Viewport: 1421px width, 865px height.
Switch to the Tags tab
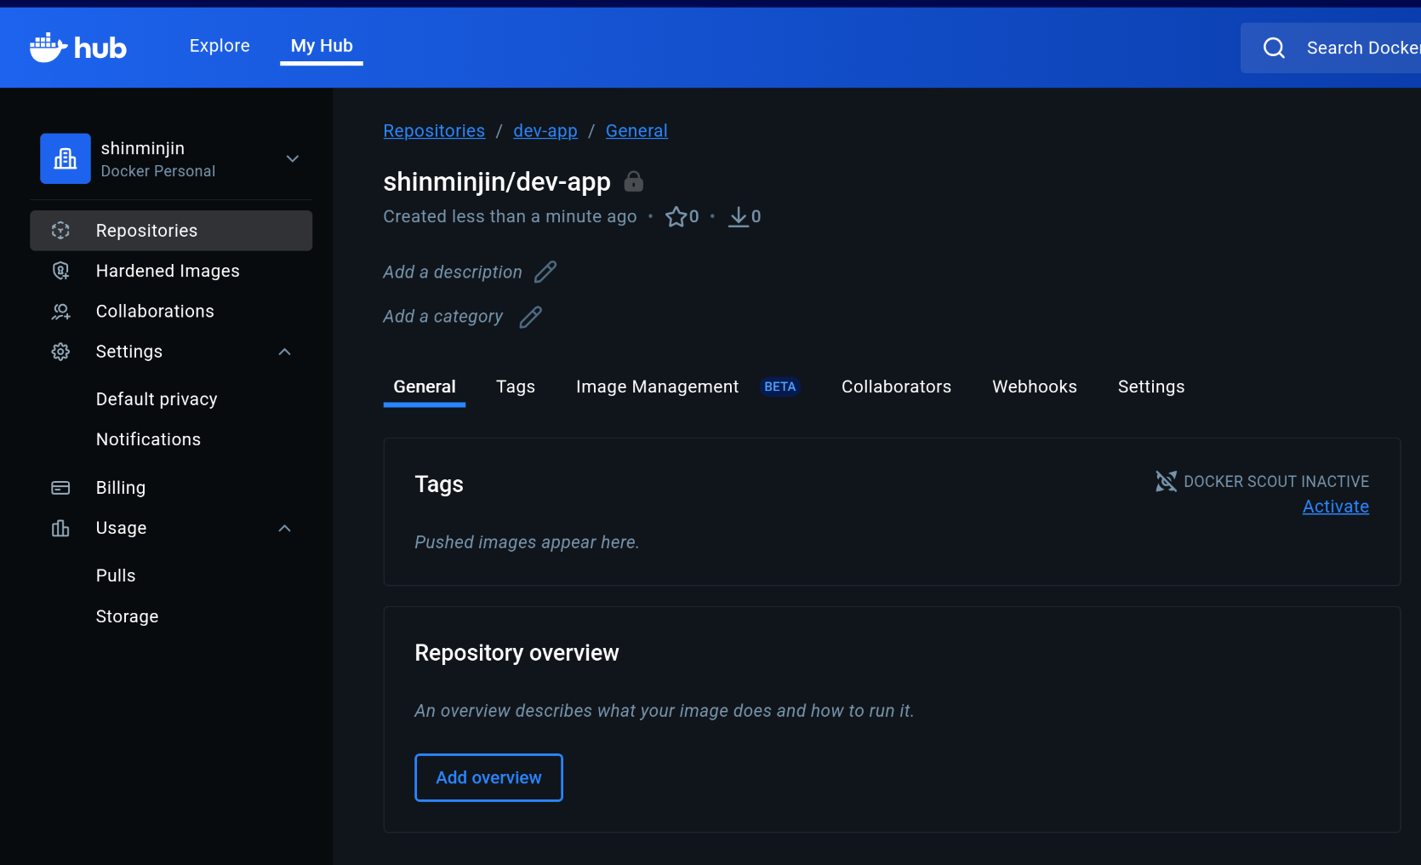pos(516,387)
